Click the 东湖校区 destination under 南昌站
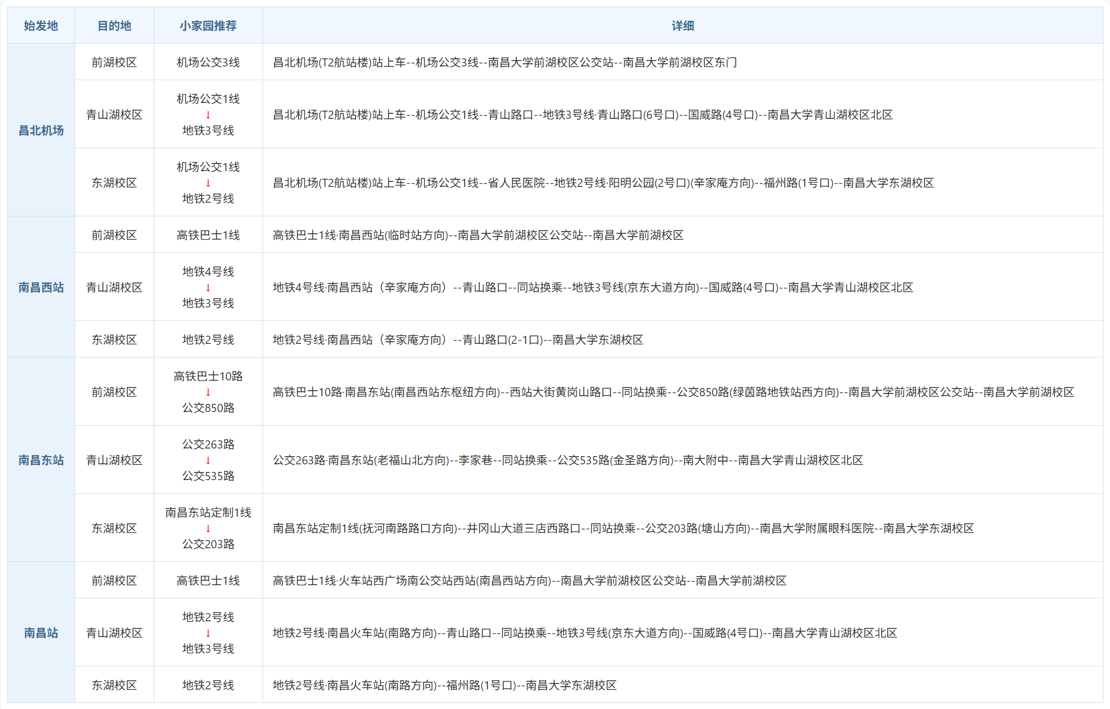Screen dimensions: 1110x709 (114, 684)
